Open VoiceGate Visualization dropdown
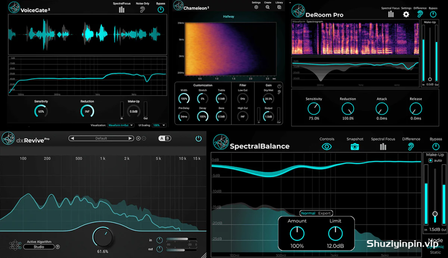This screenshot has width=448, height=258. [121, 125]
